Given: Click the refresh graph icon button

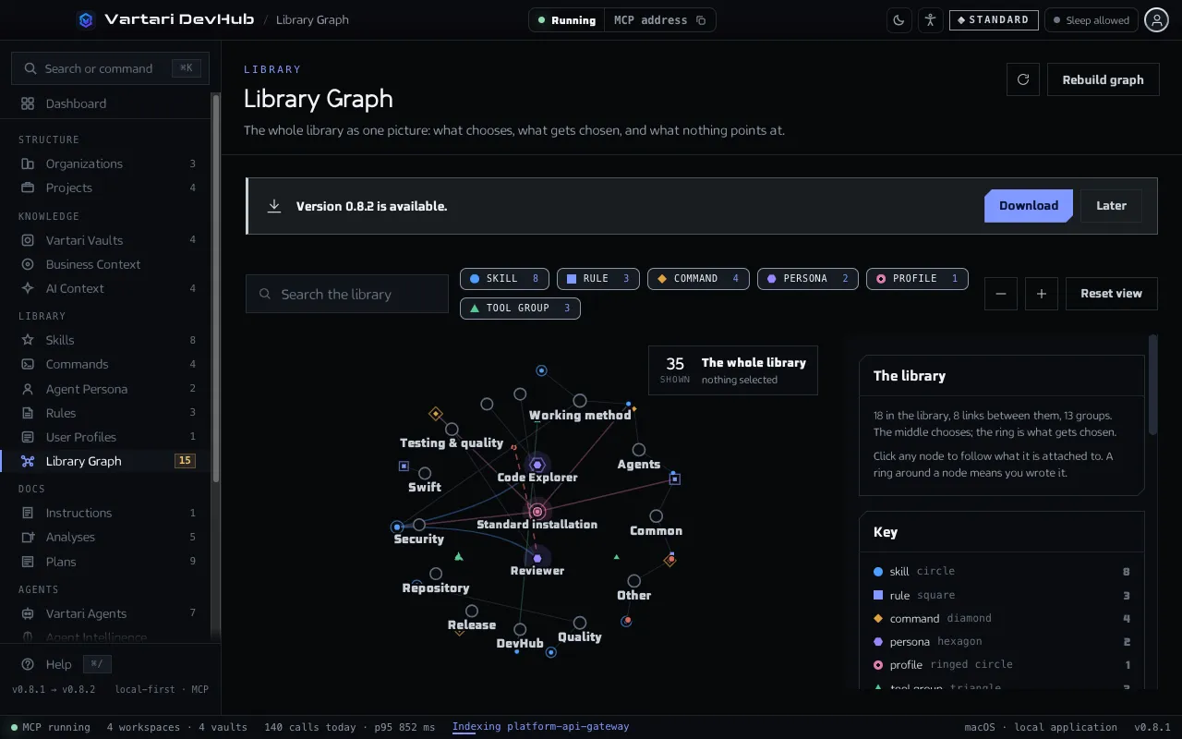Looking at the screenshot, I should point(1023,79).
